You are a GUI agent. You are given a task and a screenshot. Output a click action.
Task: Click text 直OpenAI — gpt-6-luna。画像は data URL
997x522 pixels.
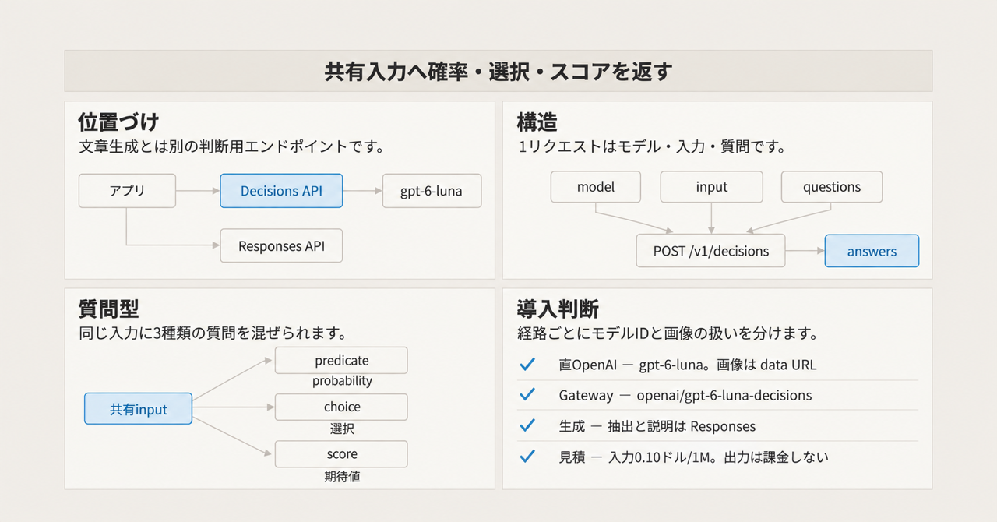coord(688,365)
